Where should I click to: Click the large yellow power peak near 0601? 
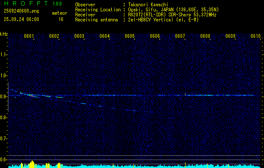pyautogui.click(x=32, y=164)
